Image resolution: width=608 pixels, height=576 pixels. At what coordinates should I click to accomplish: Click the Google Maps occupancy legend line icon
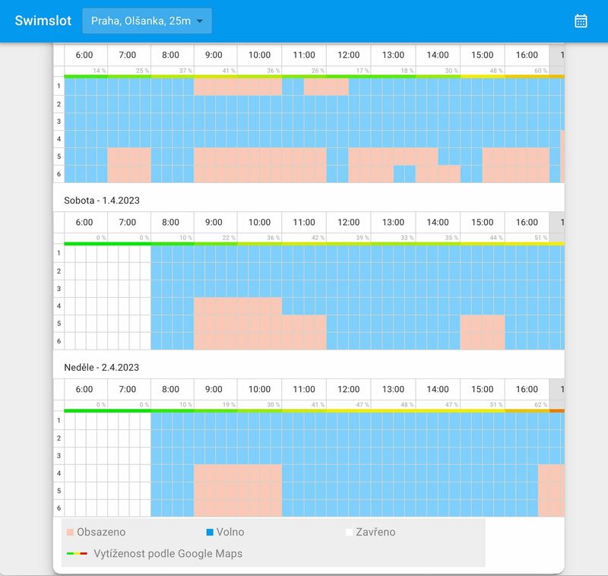coord(77,553)
